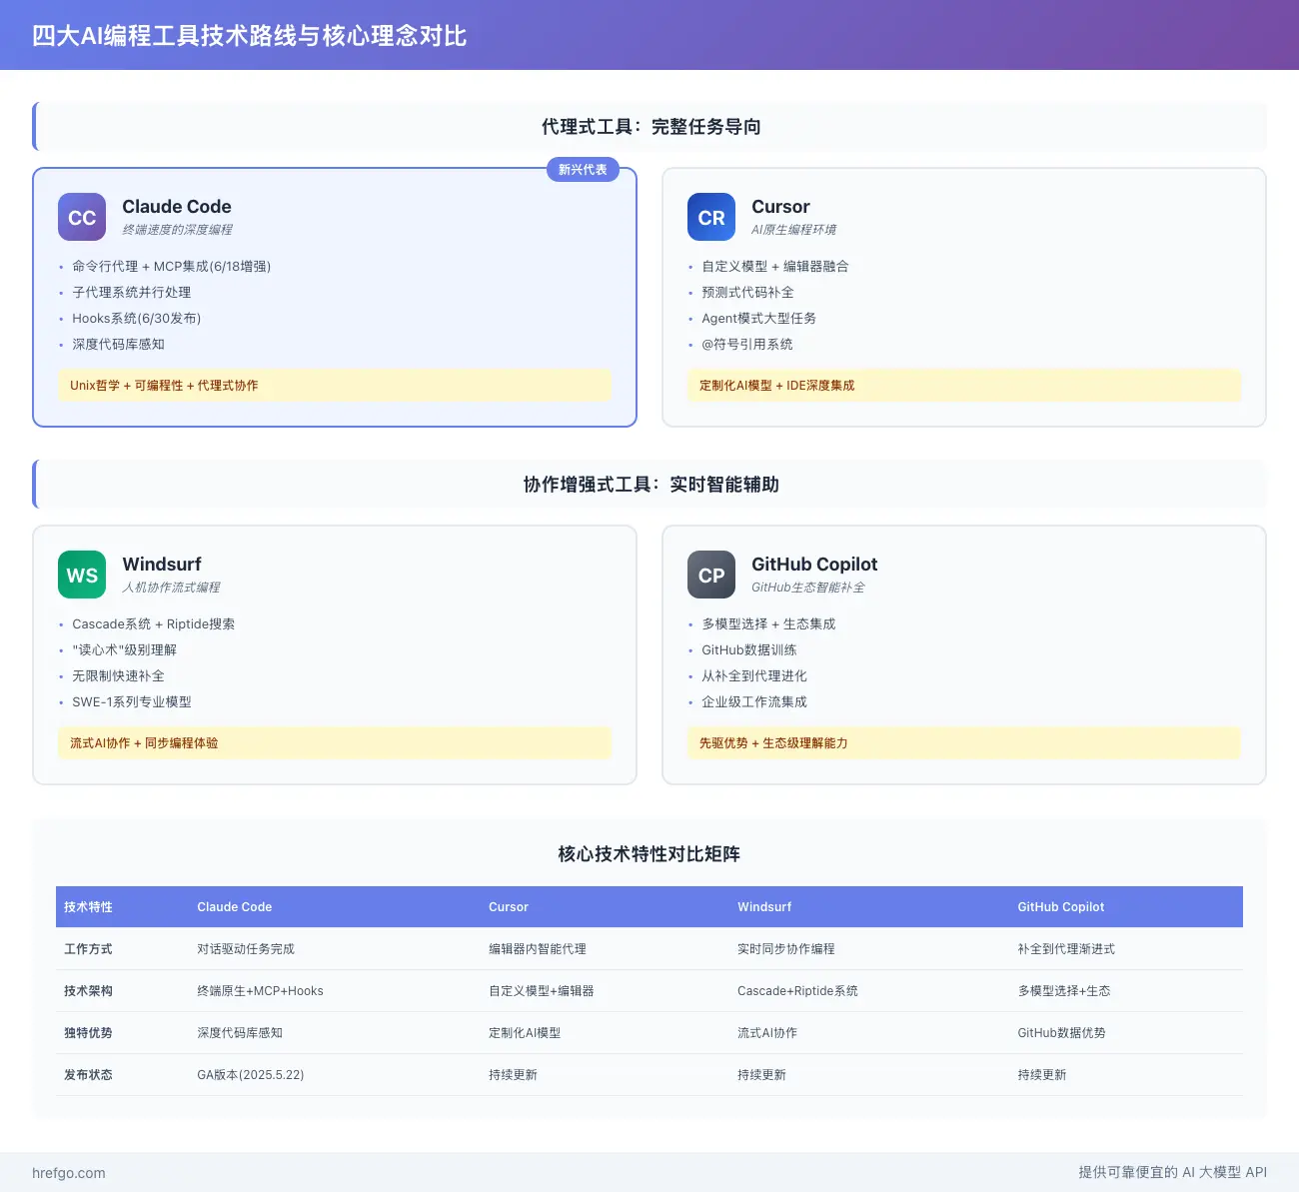Click the 对话驱动任务完成 cell
This screenshot has width=1299, height=1192.
point(246,949)
